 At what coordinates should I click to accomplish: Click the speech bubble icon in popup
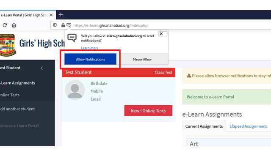click(72, 38)
